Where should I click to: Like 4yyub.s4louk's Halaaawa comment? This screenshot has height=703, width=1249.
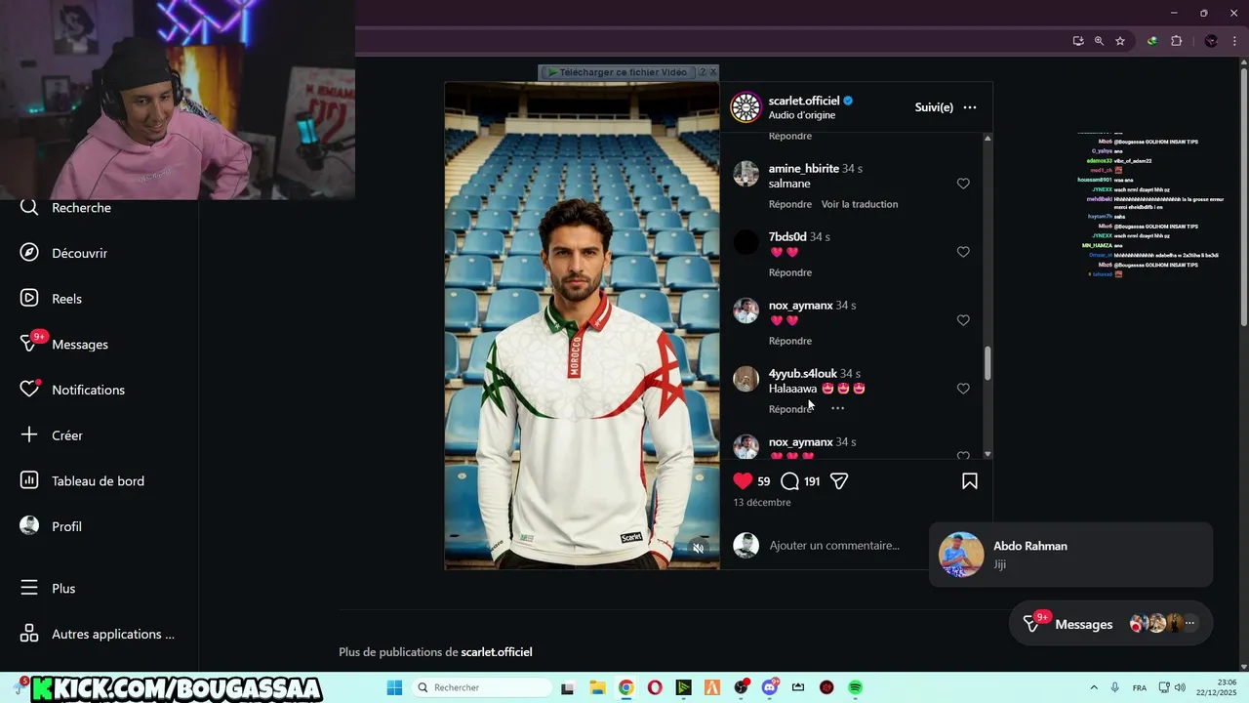coord(963,389)
